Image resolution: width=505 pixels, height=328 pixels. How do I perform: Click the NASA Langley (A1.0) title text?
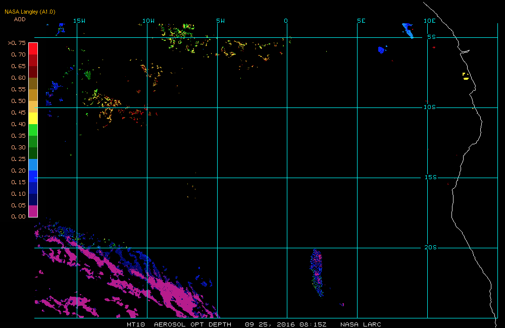click(x=30, y=12)
